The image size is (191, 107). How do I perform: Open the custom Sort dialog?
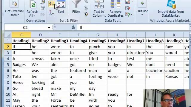61,7
